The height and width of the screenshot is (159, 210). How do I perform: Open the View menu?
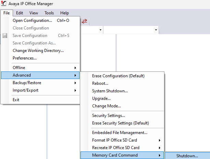pos(34,13)
